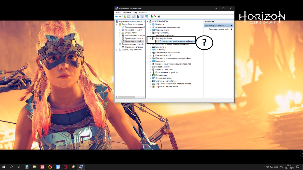
Task: Click the Планировщик заданий clock icon
Action: [x=123, y=27]
